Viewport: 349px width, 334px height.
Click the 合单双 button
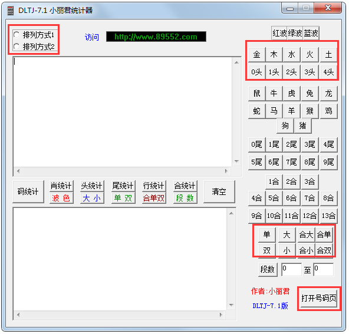click(154, 198)
